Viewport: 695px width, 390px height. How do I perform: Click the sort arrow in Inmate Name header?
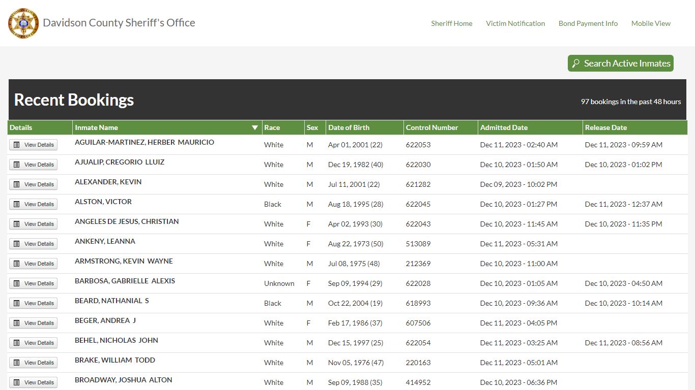255,127
